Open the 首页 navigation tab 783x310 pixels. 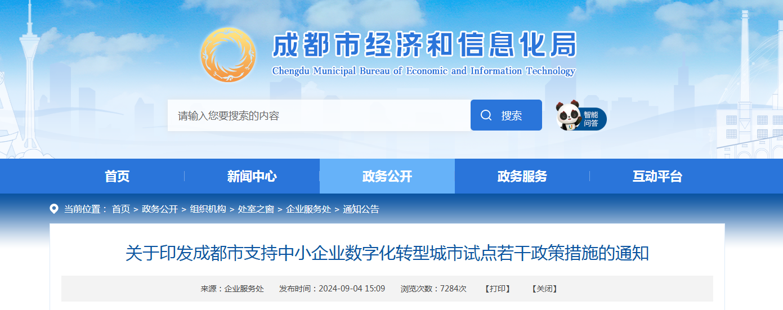coord(117,176)
